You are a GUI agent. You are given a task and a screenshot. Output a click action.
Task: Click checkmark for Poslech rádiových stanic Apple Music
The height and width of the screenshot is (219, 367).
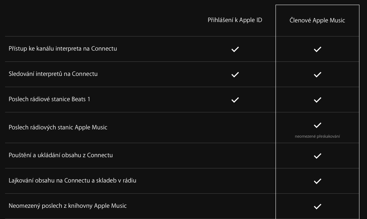click(x=317, y=125)
